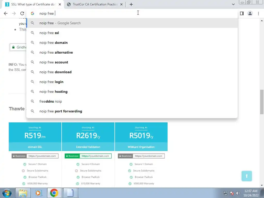
Task: Choose suggestion 'noip free domain'
Action: 132,43
